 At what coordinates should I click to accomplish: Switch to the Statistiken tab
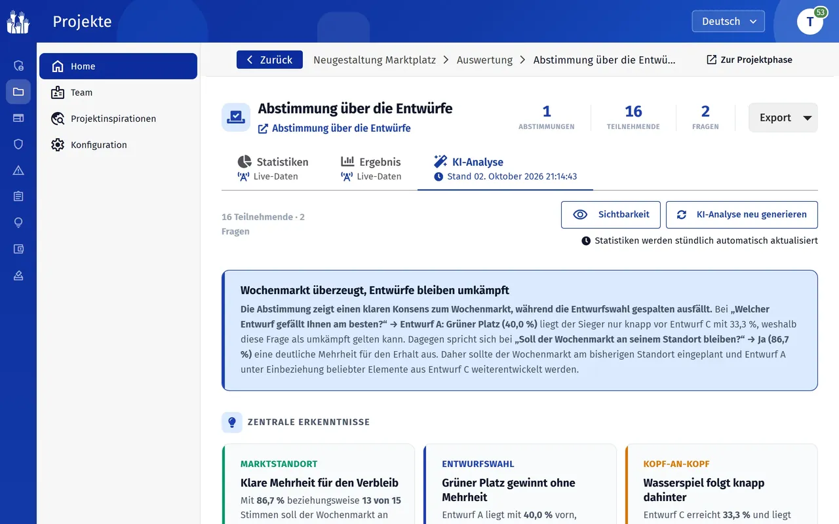click(x=272, y=168)
